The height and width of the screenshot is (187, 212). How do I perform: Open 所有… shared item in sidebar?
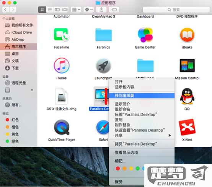(x=18, y=105)
